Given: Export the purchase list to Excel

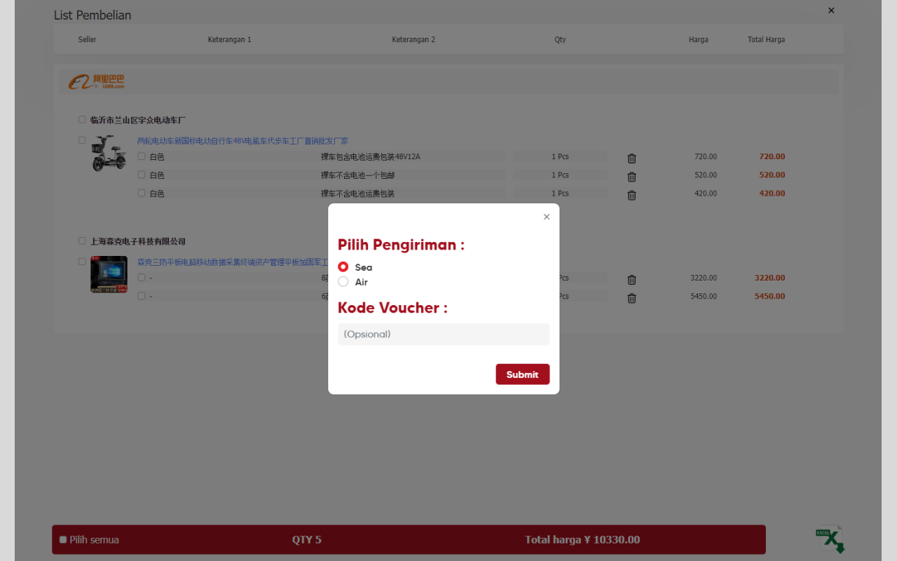Looking at the screenshot, I should tap(830, 539).
